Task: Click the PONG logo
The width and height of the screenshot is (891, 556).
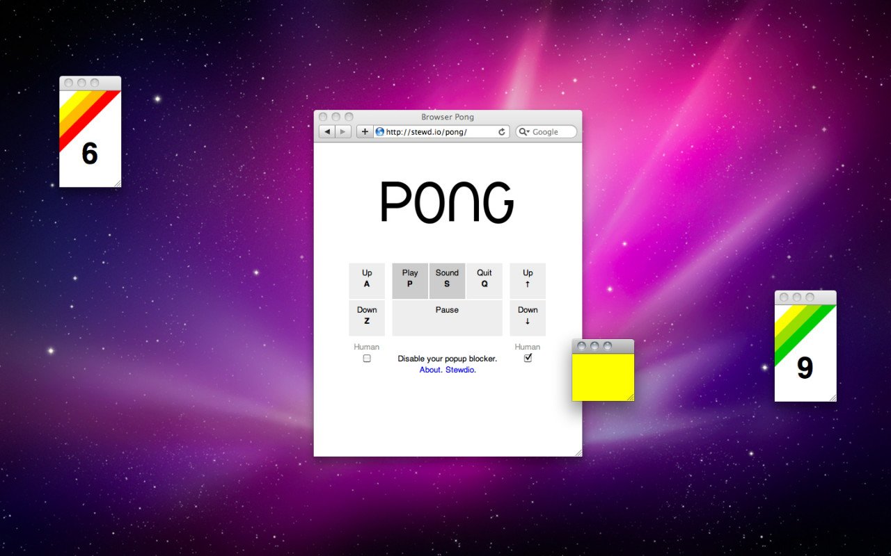Action: [447, 202]
